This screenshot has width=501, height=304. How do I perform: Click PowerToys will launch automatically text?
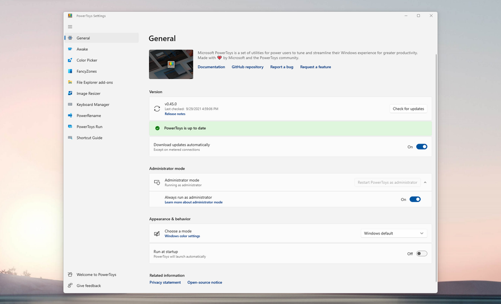click(x=179, y=256)
